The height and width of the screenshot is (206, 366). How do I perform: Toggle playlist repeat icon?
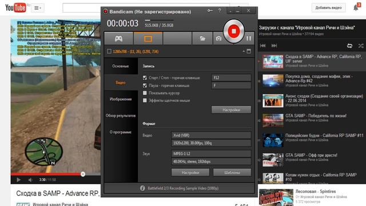[x=349, y=46]
